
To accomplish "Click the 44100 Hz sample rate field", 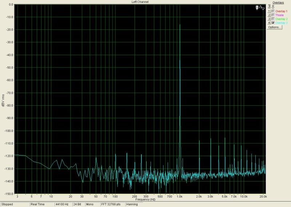I will pos(63,204).
